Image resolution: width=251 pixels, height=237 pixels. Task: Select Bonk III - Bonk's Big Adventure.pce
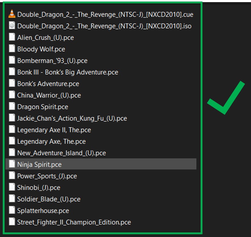point(67,72)
